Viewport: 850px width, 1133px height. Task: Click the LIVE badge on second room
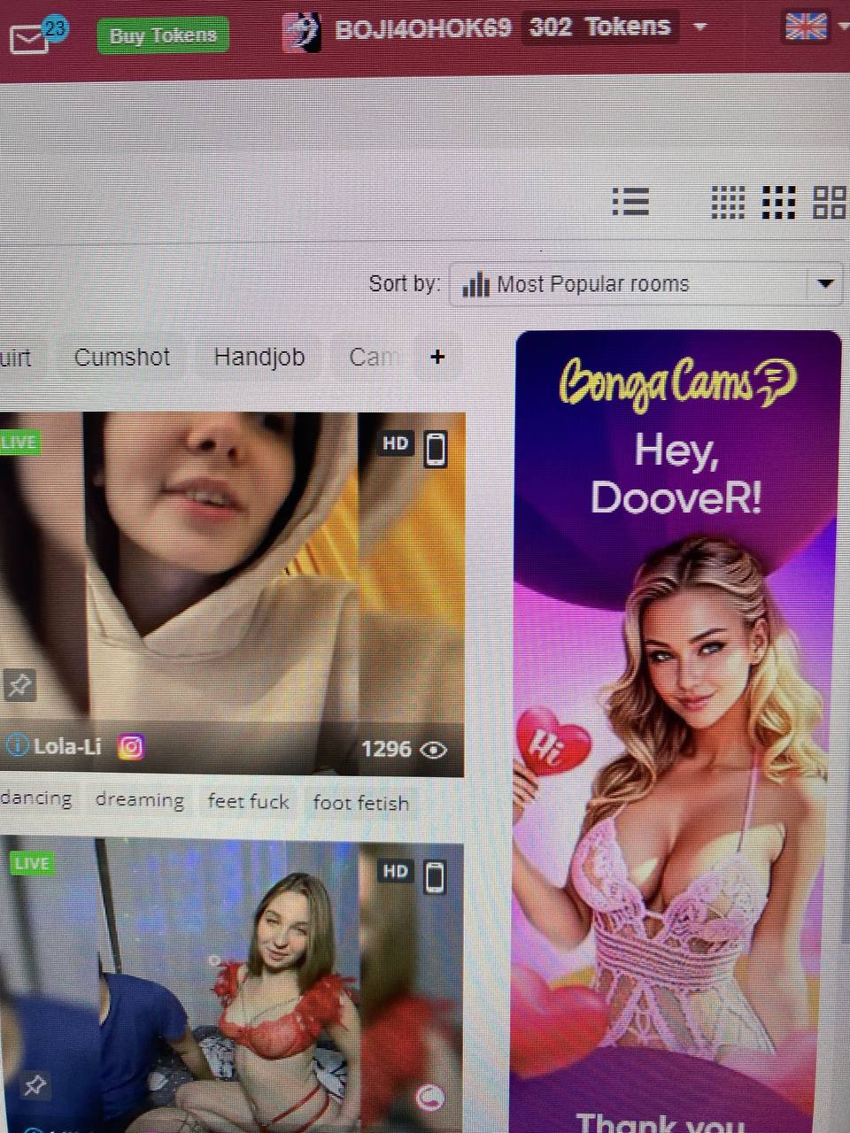click(x=32, y=864)
